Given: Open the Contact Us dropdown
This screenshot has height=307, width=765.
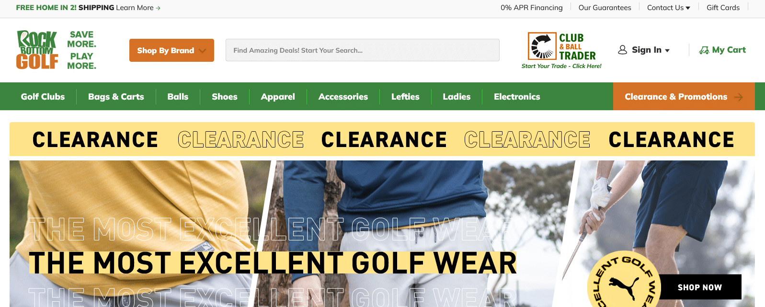Looking at the screenshot, I should click(668, 8).
